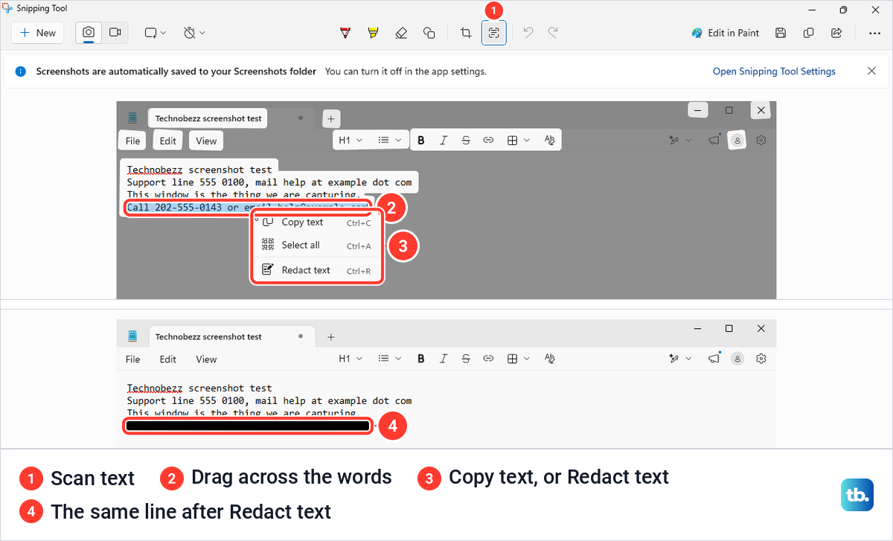
Task: Toggle Italic in the dimmed Notepad capture
Action: [444, 140]
